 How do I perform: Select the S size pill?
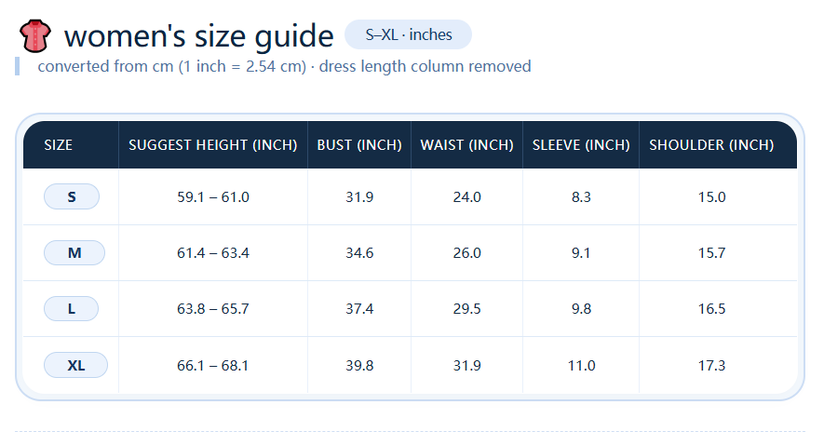coord(72,197)
